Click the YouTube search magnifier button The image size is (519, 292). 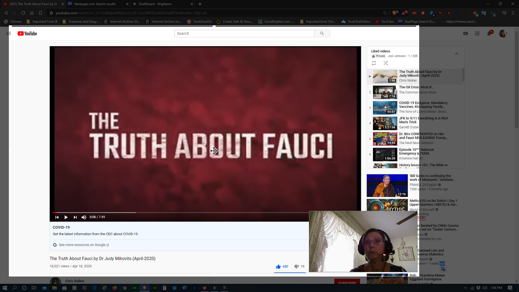point(322,34)
